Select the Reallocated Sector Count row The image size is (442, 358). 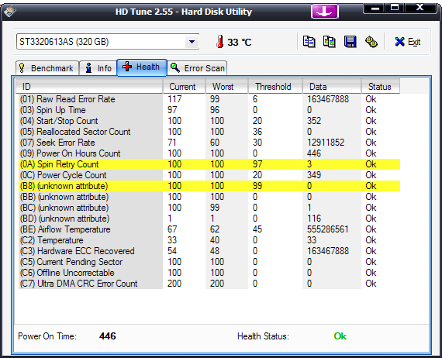209,132
